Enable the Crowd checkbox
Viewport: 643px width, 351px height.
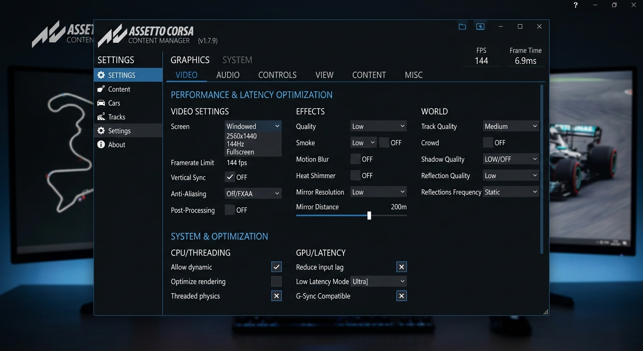(488, 143)
